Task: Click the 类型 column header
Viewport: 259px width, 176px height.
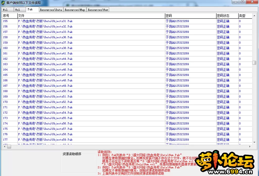Action: tap(245, 16)
